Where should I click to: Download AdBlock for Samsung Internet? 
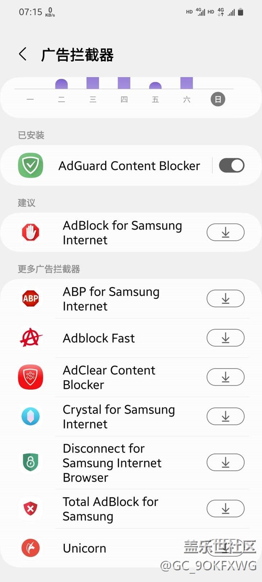[225, 233]
